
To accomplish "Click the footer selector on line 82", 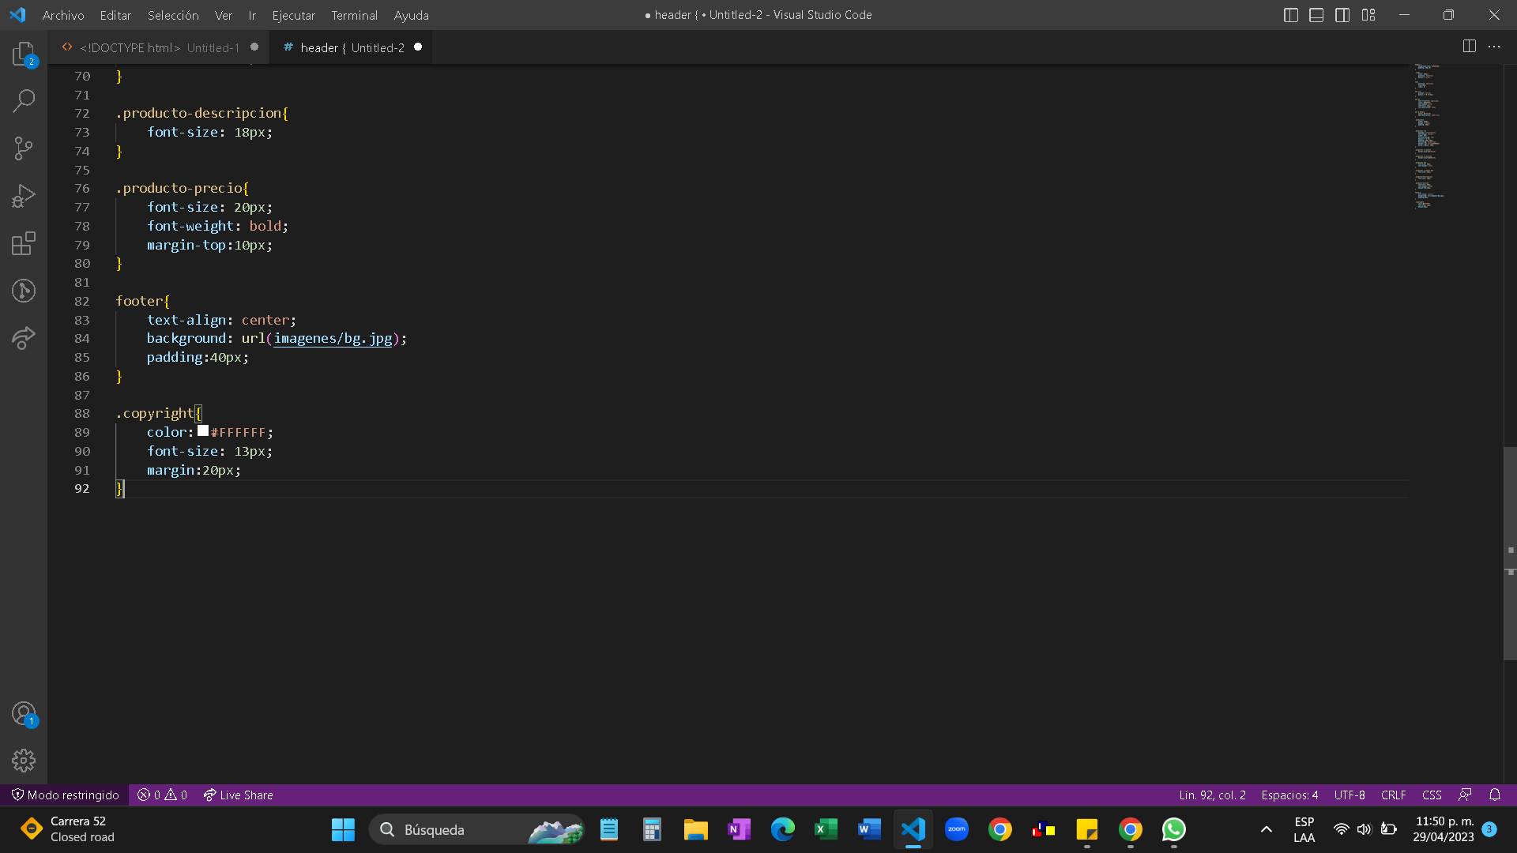I will click(139, 301).
